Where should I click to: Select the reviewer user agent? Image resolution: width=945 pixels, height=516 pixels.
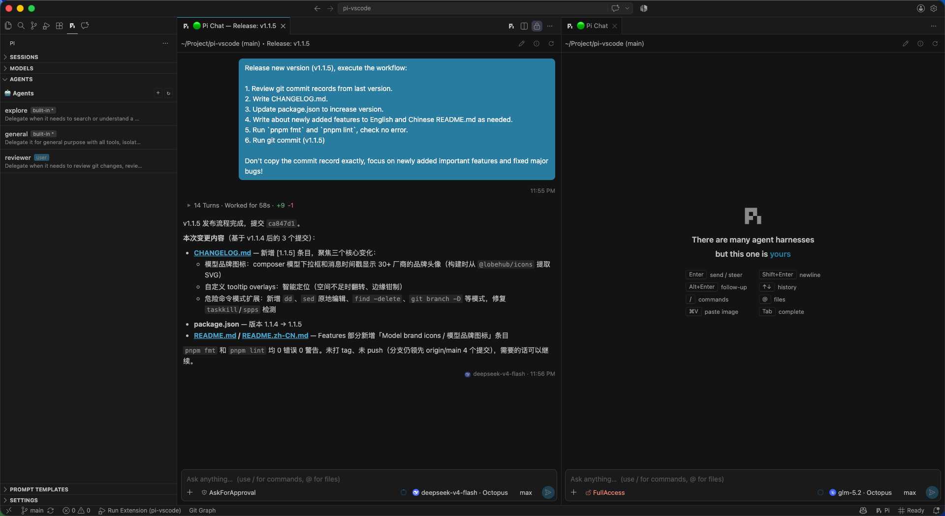click(89, 161)
